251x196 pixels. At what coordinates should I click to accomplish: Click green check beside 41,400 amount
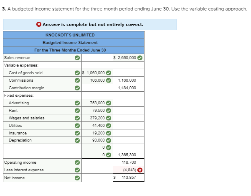coord(109,126)
